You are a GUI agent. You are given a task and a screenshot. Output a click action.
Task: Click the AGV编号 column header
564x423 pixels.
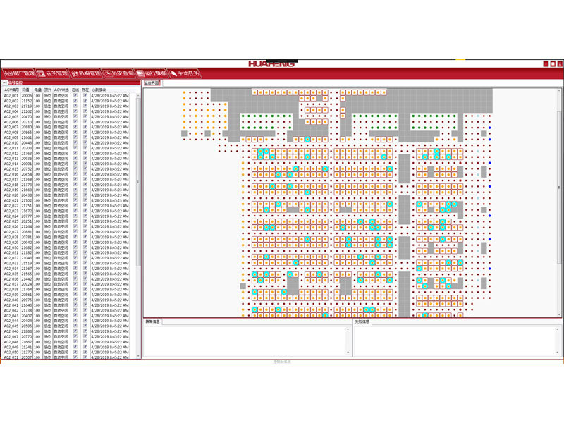click(11, 90)
